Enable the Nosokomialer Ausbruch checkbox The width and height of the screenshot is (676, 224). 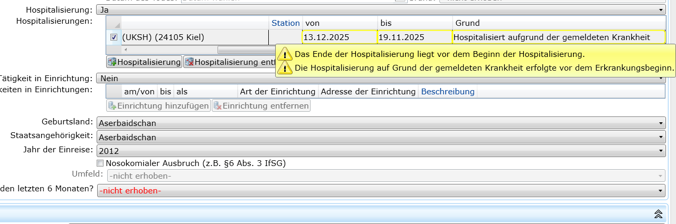click(100, 163)
